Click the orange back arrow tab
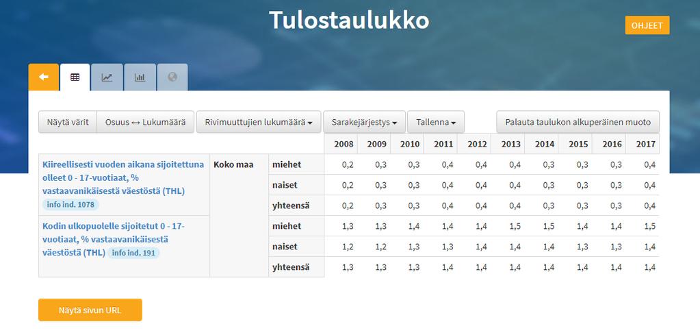Image resolution: width=700 pixels, height=335 pixels. (44, 77)
